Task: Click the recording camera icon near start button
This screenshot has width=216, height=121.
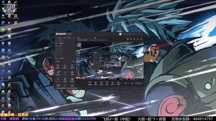Action: click(x=126, y=83)
